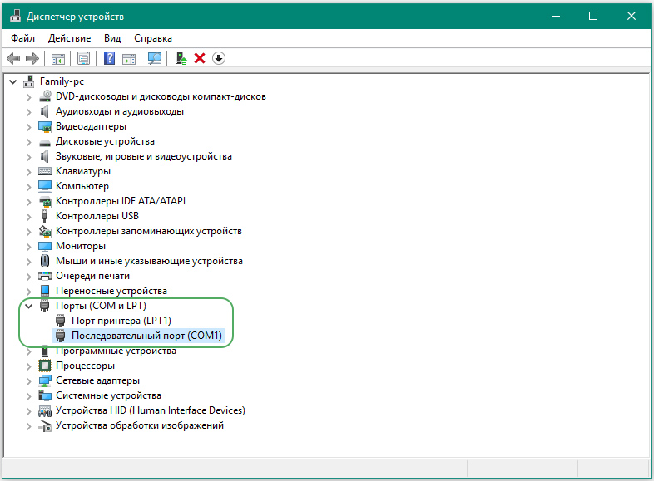Click the Device Manager title bar icon

coord(16,17)
